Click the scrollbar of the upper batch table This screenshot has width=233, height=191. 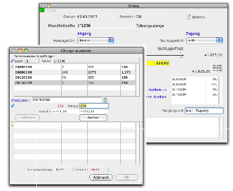pyautogui.click(x=137, y=80)
